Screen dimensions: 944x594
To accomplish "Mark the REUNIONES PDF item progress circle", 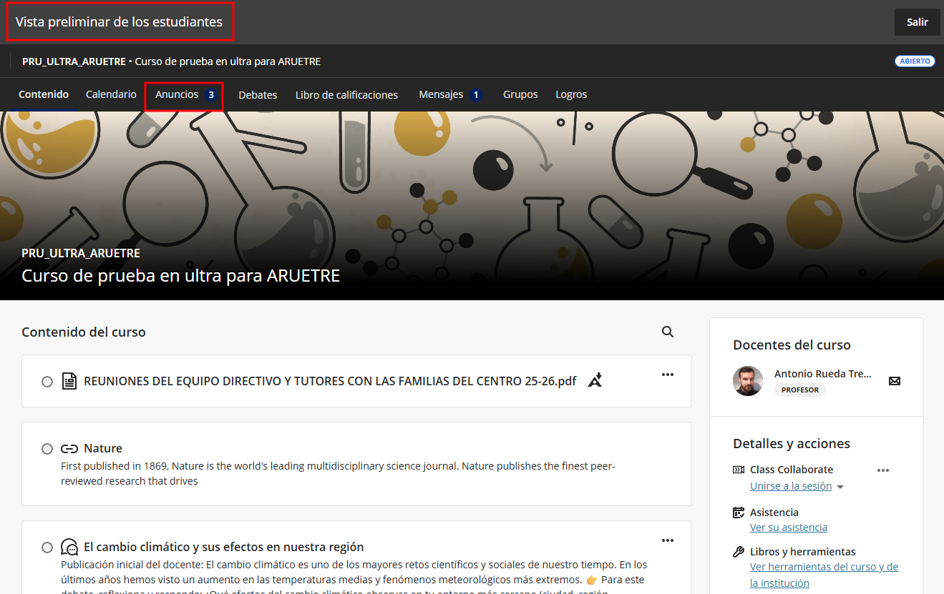I will (x=47, y=382).
